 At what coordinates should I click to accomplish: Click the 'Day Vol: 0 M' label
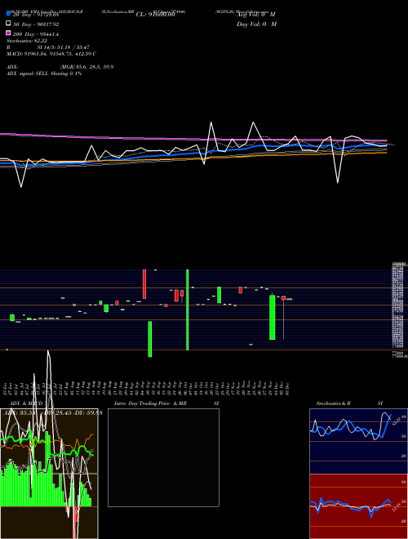click(x=256, y=24)
